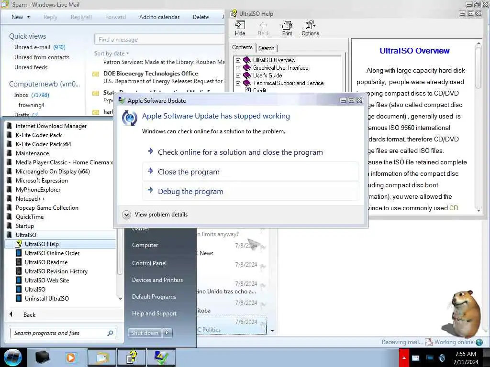This screenshot has height=367, width=490.
Task: Choose Close the program option
Action: [x=251, y=172]
